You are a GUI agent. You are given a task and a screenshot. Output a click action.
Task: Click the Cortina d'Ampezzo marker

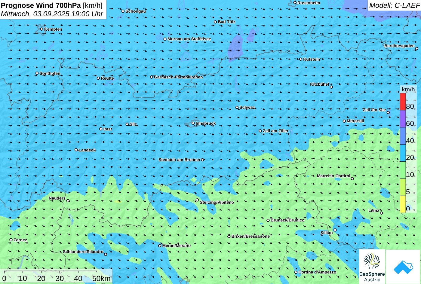tap(296, 272)
